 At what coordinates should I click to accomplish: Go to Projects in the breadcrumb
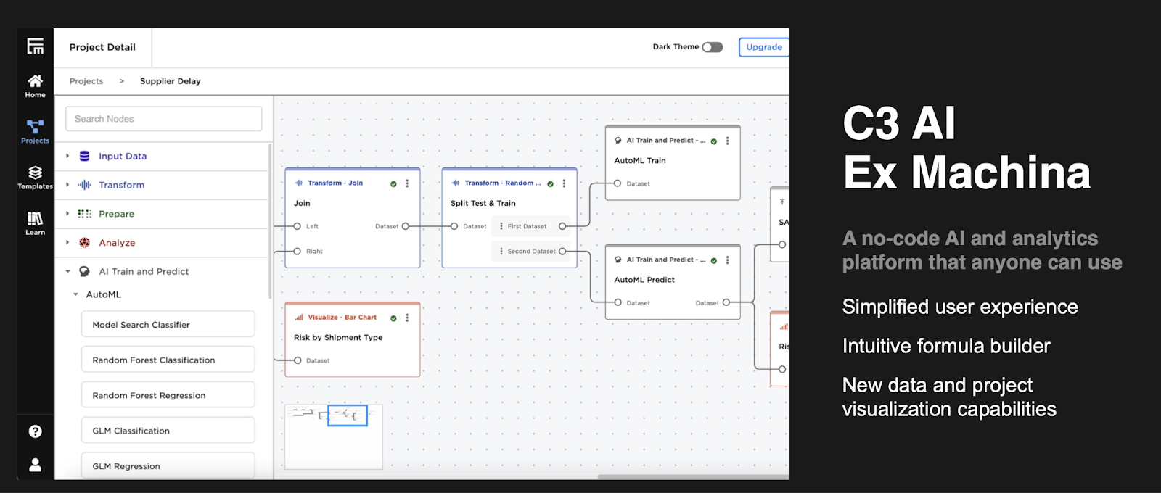click(86, 81)
